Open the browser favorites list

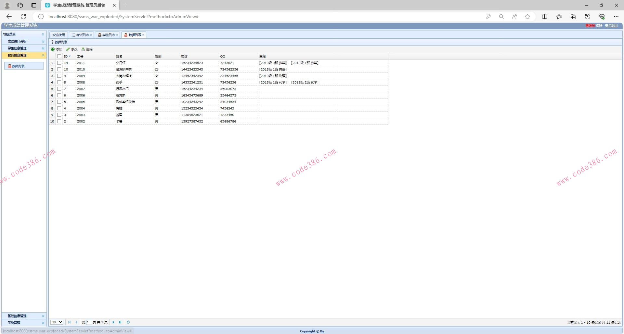tap(559, 17)
